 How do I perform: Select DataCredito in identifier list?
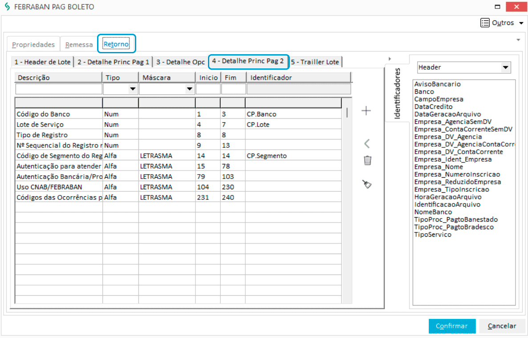pyautogui.click(x=433, y=107)
